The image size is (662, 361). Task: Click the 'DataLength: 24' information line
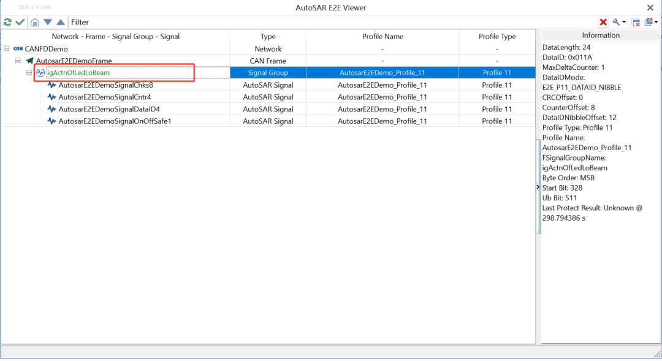tap(566, 47)
